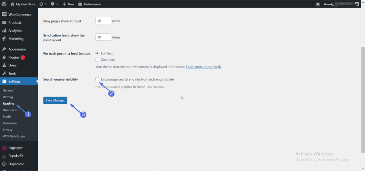Click the PopularFX menu label
This screenshot has height=171, width=365.
click(16, 156)
